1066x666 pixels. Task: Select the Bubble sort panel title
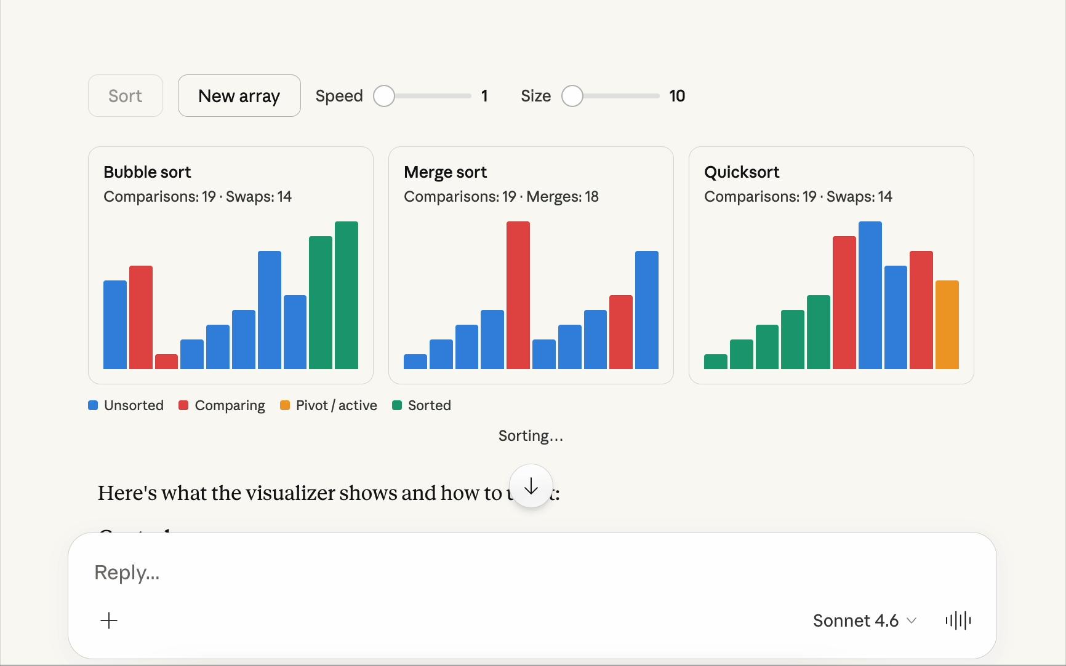pyautogui.click(x=147, y=172)
